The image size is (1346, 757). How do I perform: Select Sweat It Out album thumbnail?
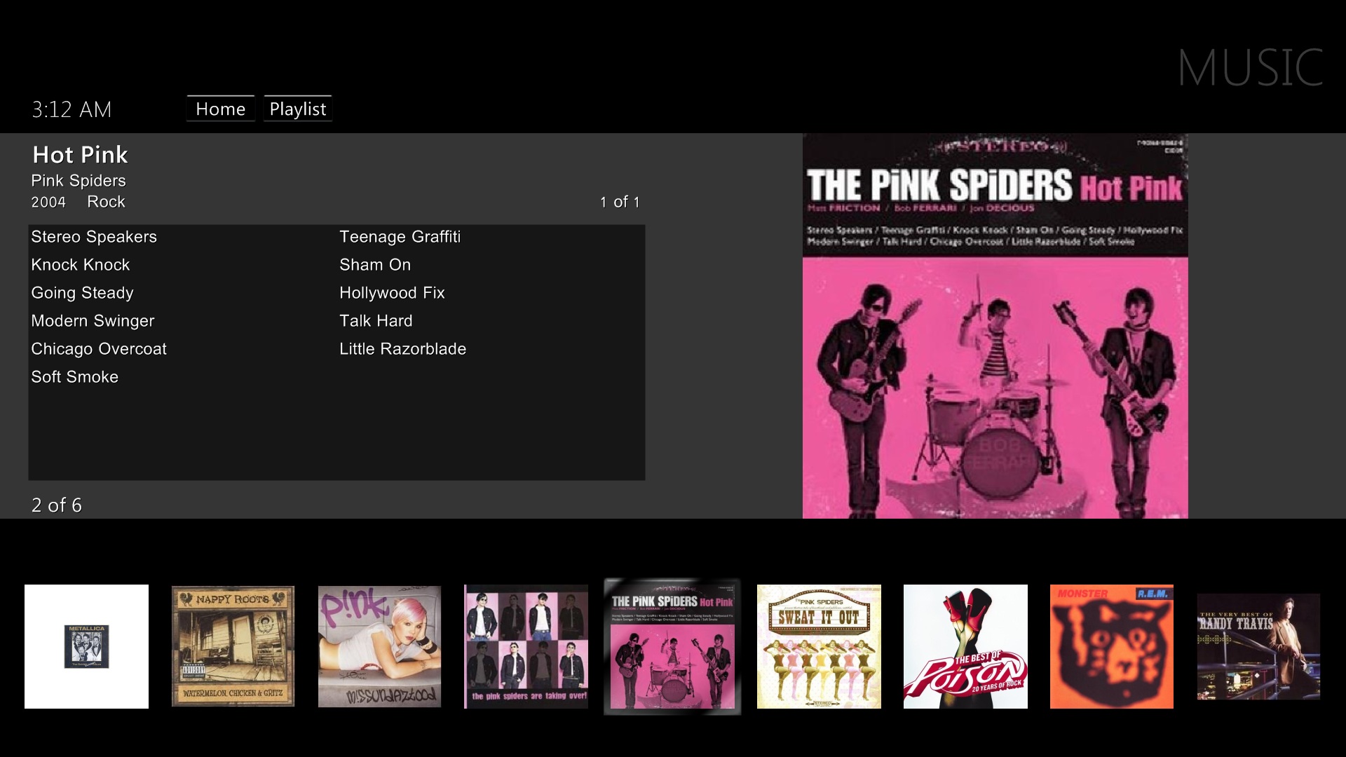819,646
